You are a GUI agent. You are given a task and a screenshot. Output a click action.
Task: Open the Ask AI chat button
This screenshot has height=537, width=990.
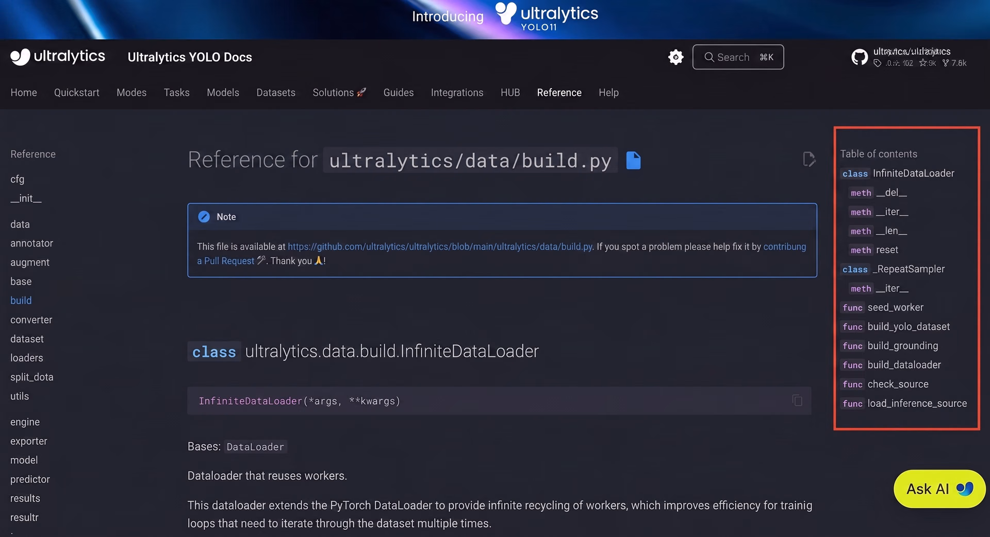(x=939, y=489)
